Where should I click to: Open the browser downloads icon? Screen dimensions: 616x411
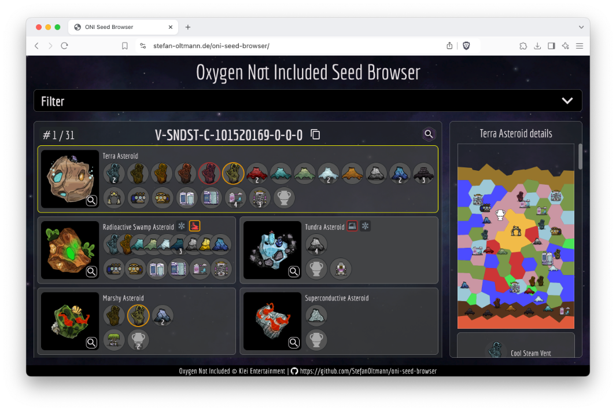(x=537, y=46)
